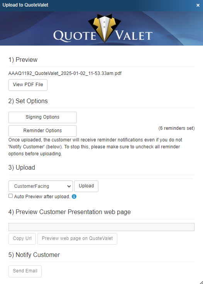Open the View PDF File button
Viewport: 203px width, 284px height.
(28, 85)
